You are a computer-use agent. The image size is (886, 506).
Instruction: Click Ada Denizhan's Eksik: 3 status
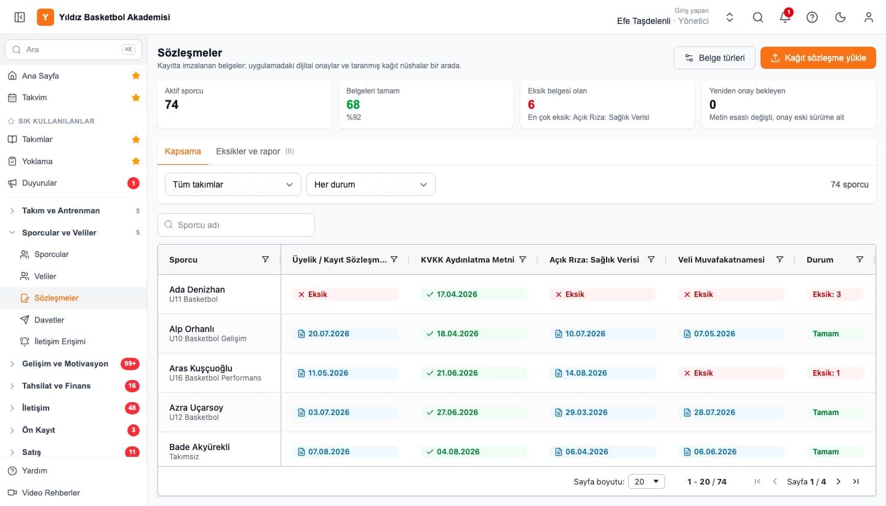[x=835, y=295]
